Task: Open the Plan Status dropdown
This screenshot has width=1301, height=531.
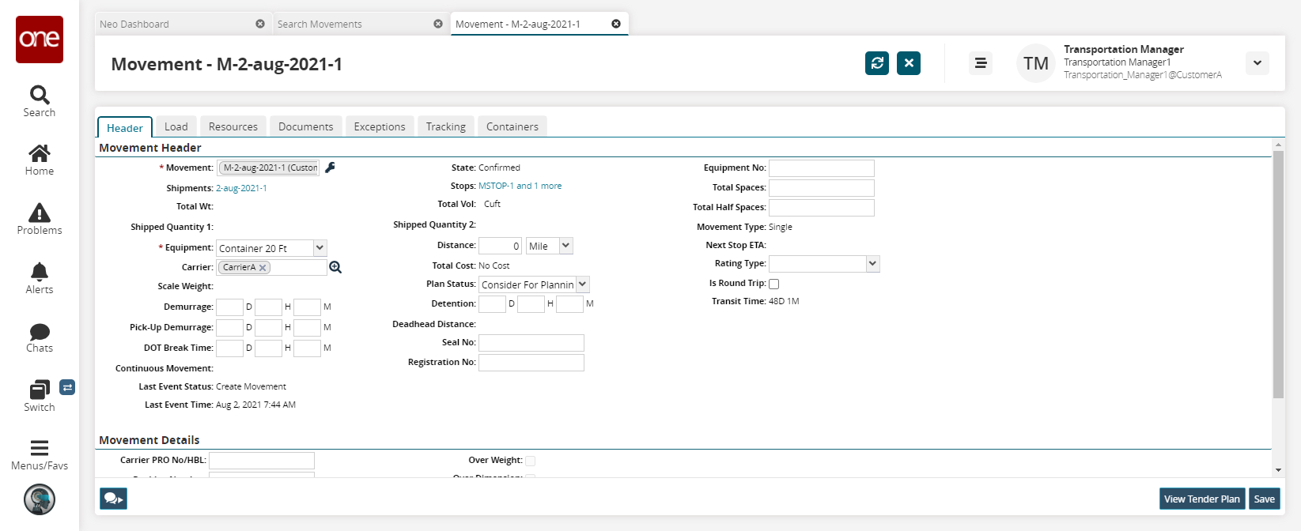Action: click(582, 284)
